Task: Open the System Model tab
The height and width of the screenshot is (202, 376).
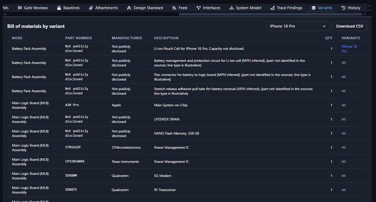Action: click(x=245, y=8)
